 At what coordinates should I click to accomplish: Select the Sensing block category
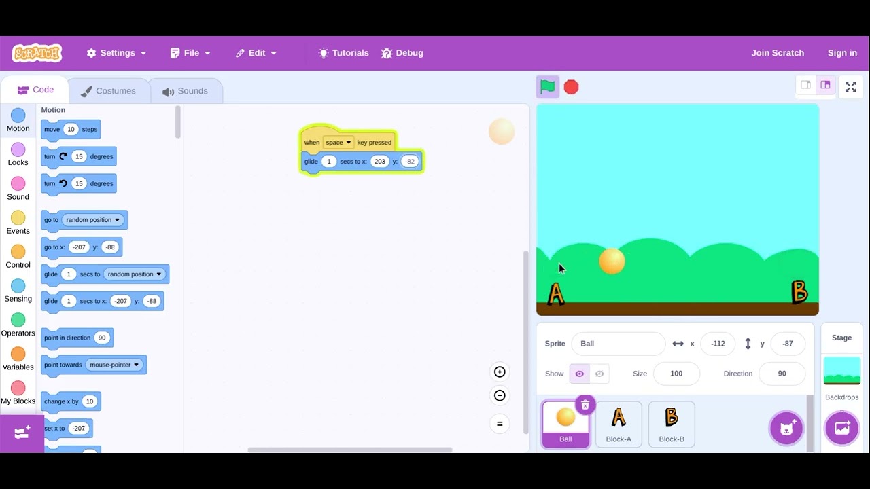[18, 291]
